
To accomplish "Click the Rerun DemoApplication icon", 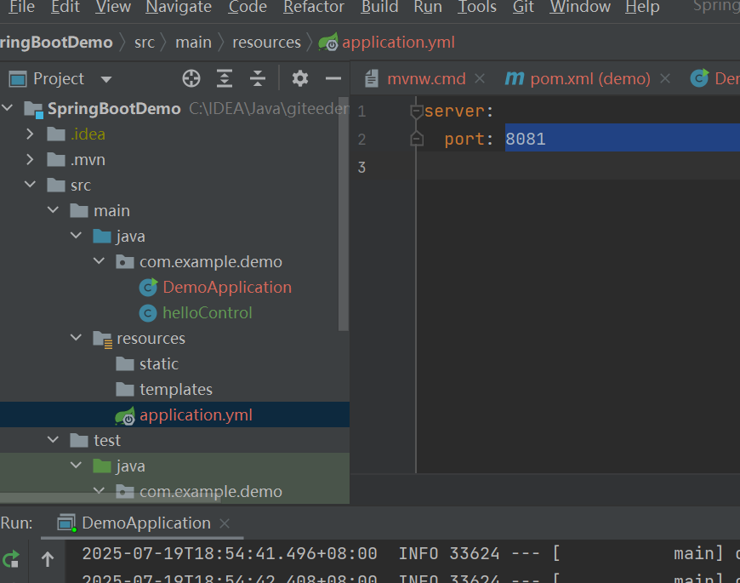I will pos(11,559).
